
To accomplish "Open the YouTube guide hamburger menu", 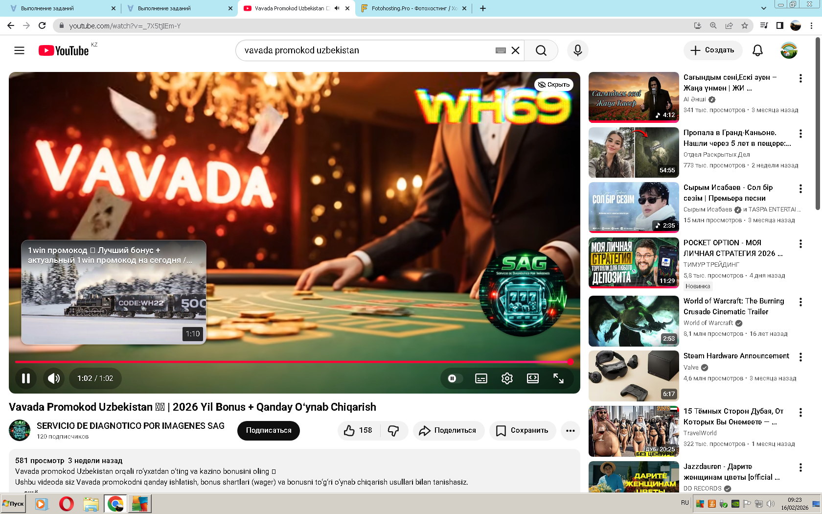I will (19, 50).
